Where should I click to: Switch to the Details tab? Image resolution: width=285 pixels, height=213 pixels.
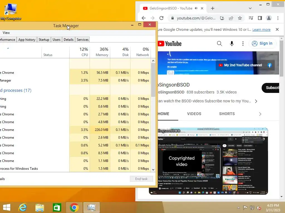pyautogui.click(x=68, y=40)
